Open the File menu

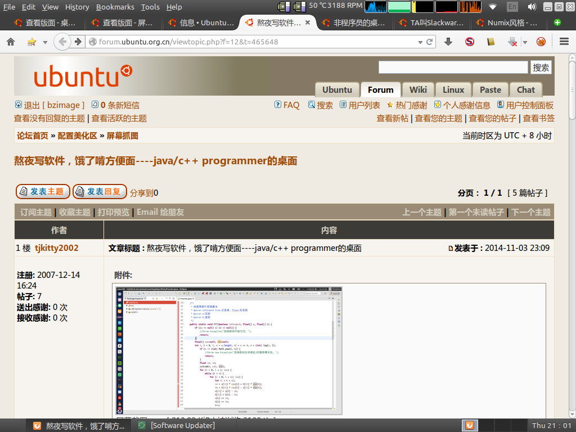tap(9, 7)
